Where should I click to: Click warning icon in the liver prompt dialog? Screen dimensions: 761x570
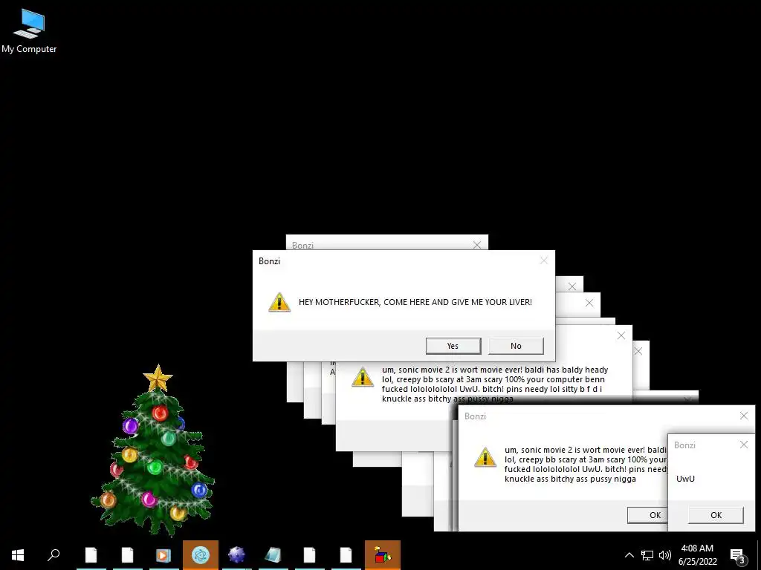click(279, 303)
